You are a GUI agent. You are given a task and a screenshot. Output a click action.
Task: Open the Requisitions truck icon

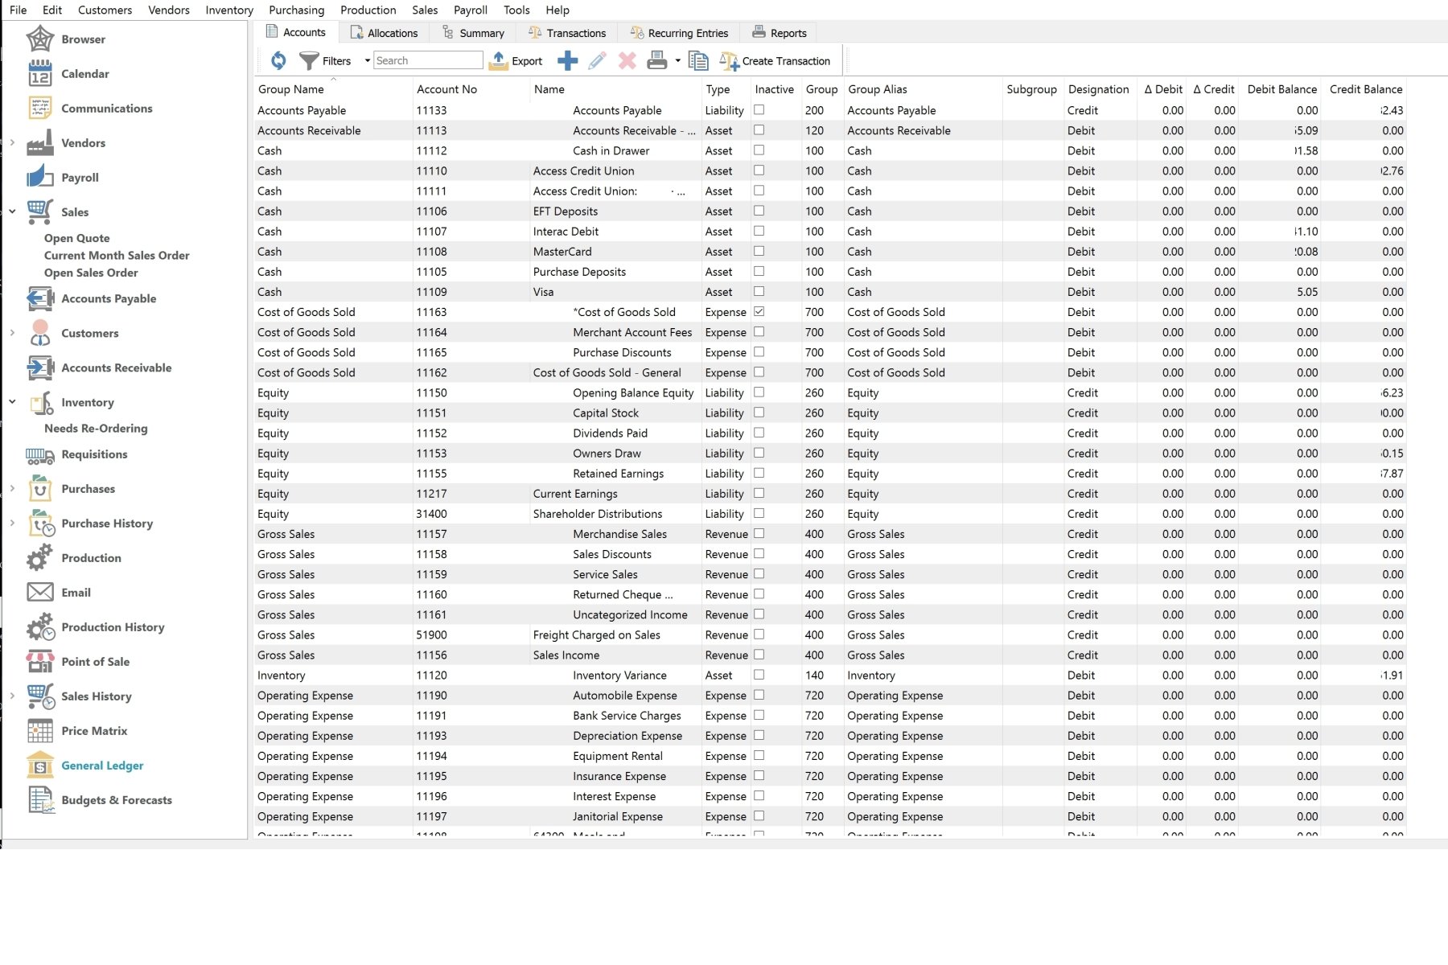click(39, 454)
